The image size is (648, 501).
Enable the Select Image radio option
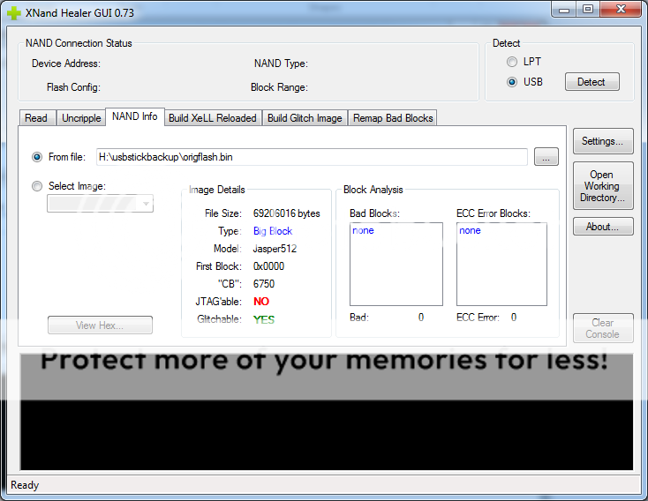click(37, 186)
